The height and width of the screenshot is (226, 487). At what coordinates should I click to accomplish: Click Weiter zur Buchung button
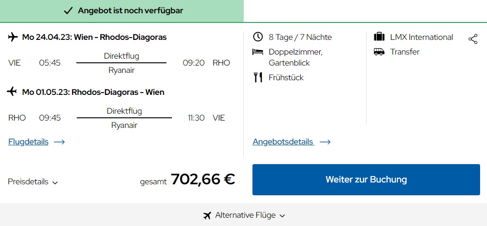[x=366, y=180]
